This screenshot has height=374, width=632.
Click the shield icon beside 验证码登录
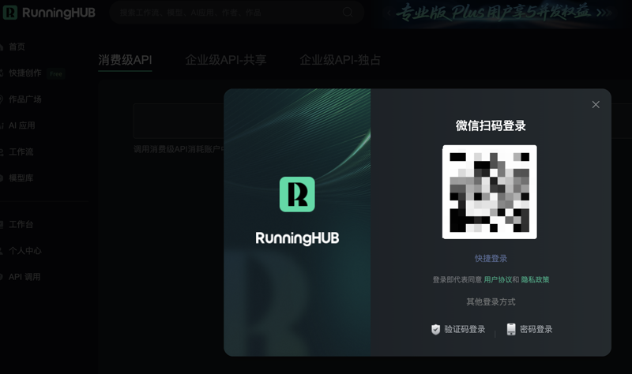435,329
